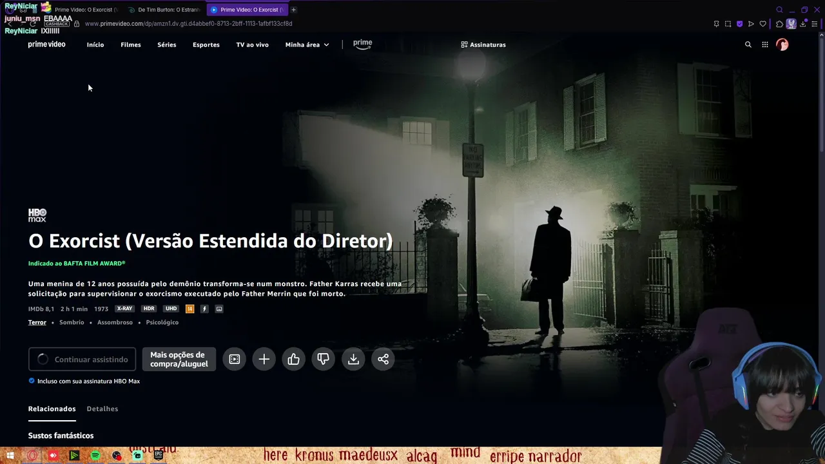Click the Terror genre link
The height and width of the screenshot is (464, 825).
click(x=37, y=322)
